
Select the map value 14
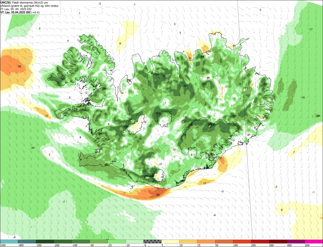coord(122,93)
